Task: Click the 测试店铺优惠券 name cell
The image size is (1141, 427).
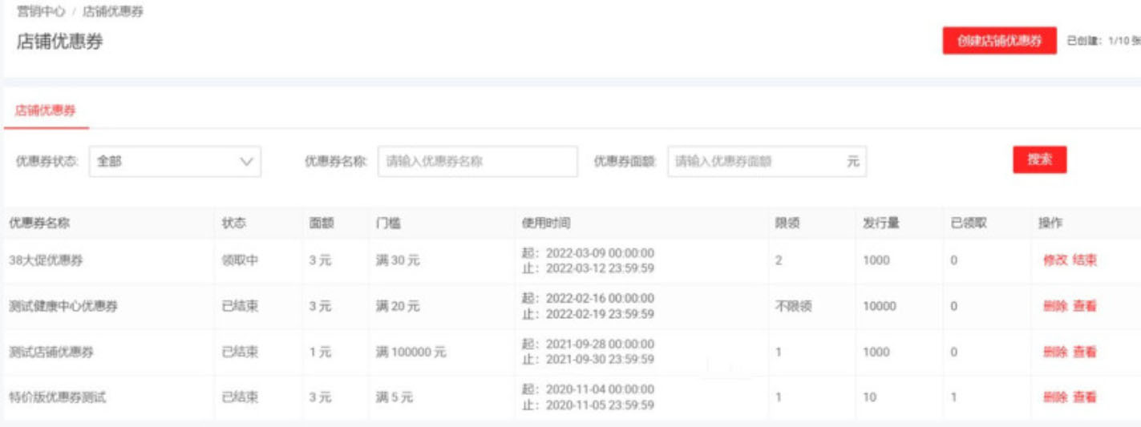Action: [x=51, y=352]
